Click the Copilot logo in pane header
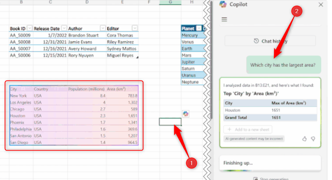332x180 pixels. (x=223, y=4)
